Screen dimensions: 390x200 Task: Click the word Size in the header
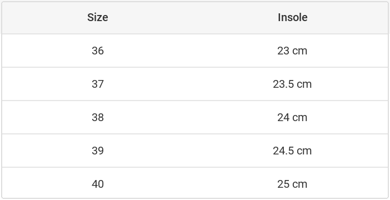(98, 17)
